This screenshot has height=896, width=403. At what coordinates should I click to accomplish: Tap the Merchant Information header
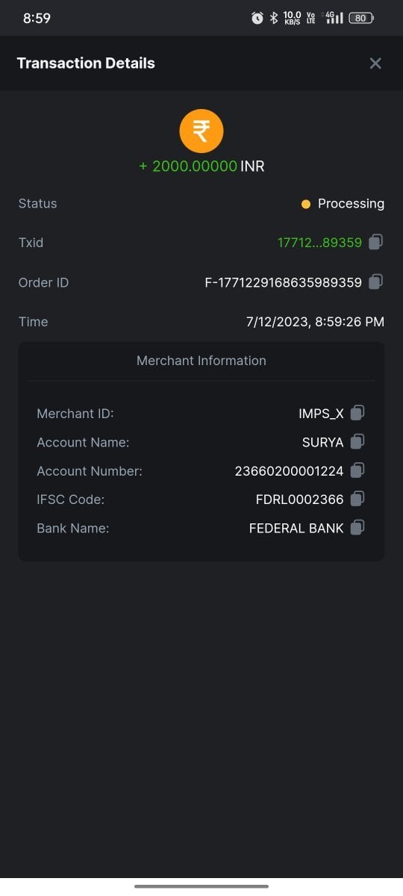[x=201, y=361]
